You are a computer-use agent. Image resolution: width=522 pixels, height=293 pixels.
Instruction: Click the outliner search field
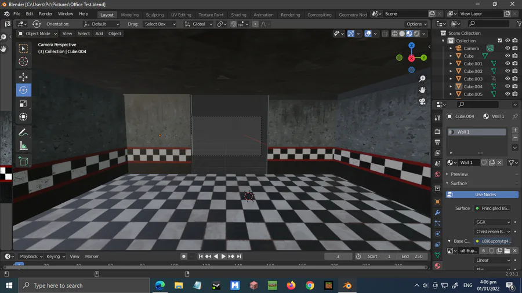coord(488,24)
